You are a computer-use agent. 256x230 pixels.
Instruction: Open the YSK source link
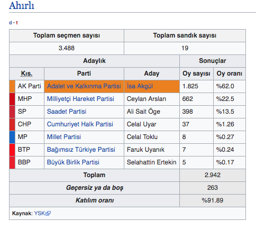point(40,214)
